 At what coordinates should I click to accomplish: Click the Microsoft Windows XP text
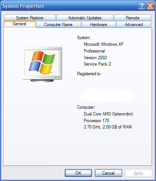click(x=104, y=44)
